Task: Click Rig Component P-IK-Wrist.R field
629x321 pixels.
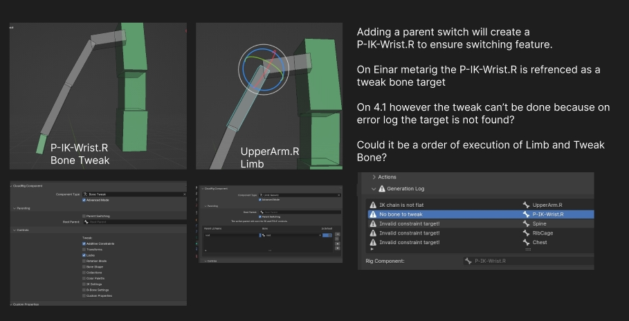Action: point(528,261)
